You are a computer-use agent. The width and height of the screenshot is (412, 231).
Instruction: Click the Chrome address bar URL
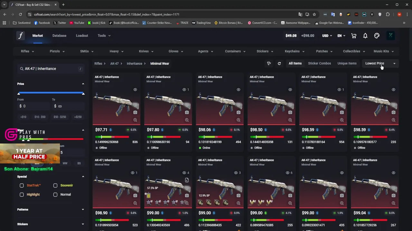[107, 14]
